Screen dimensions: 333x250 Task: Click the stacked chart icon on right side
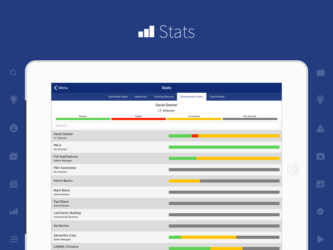(x=320, y=184)
